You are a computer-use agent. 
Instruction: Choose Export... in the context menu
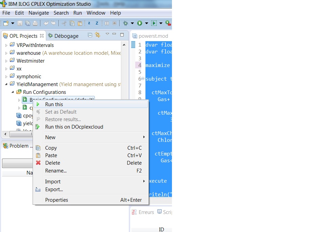pos(91,189)
